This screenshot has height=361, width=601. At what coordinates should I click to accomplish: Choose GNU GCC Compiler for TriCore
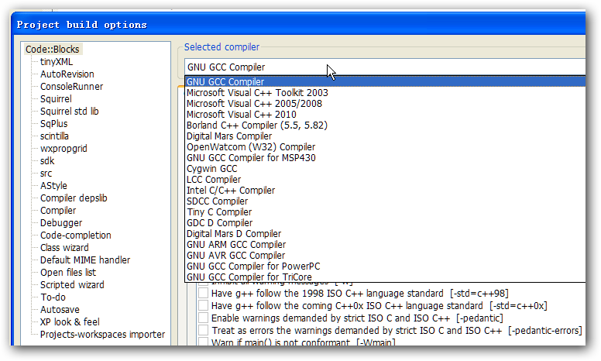[385, 277]
